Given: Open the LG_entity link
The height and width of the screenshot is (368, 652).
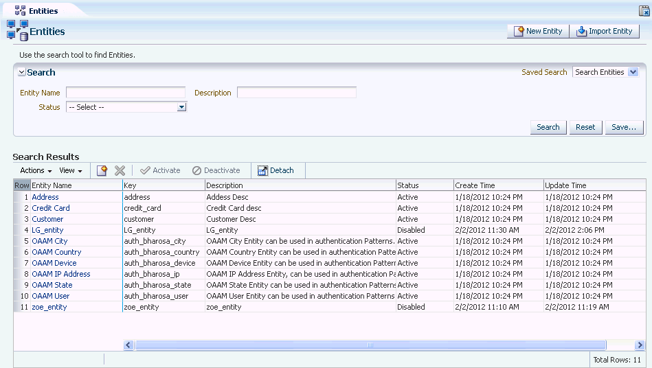Looking at the screenshot, I should coord(47,230).
